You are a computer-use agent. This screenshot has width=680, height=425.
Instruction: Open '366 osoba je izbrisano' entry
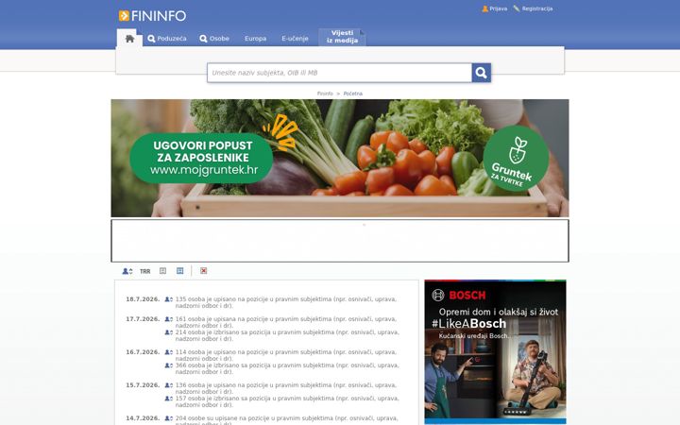(287, 368)
